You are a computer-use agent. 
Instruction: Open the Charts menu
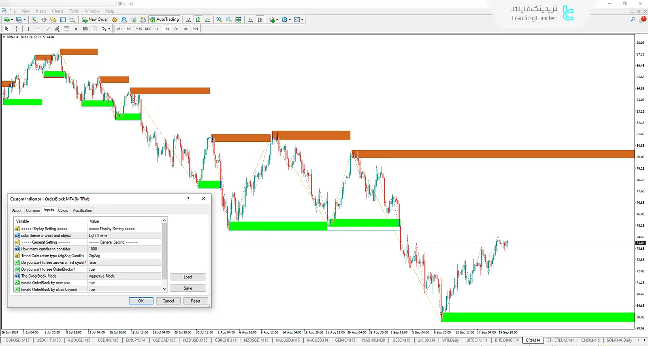tap(58, 11)
